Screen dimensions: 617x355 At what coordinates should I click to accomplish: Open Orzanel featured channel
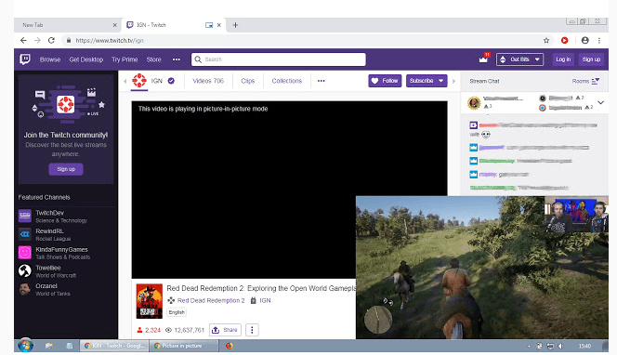[x=66, y=289]
